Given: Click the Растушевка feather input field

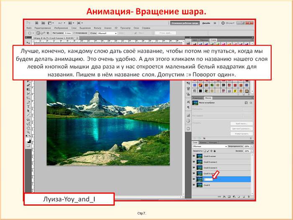Looking at the screenshot, I should pyautogui.click(x=67, y=33).
